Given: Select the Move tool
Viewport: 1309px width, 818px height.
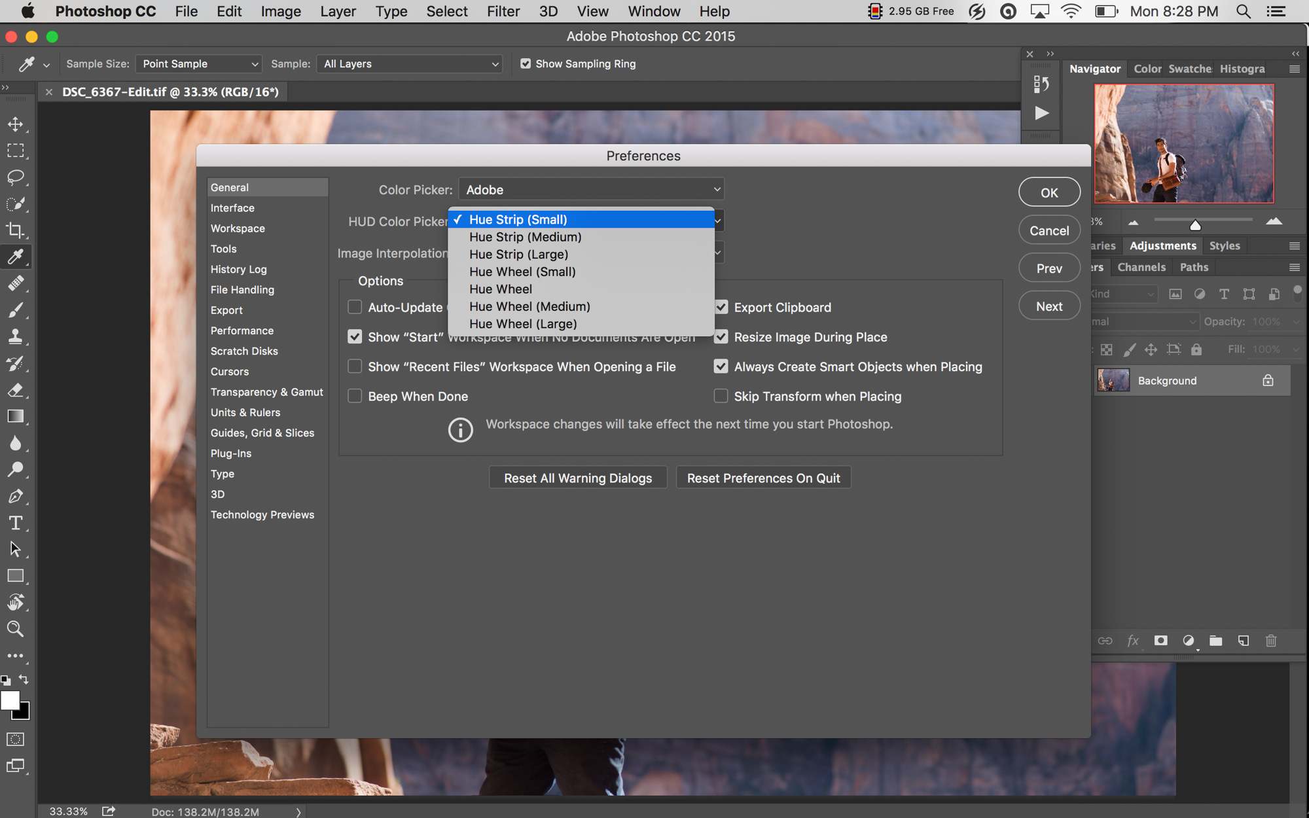Looking at the screenshot, I should point(16,124).
